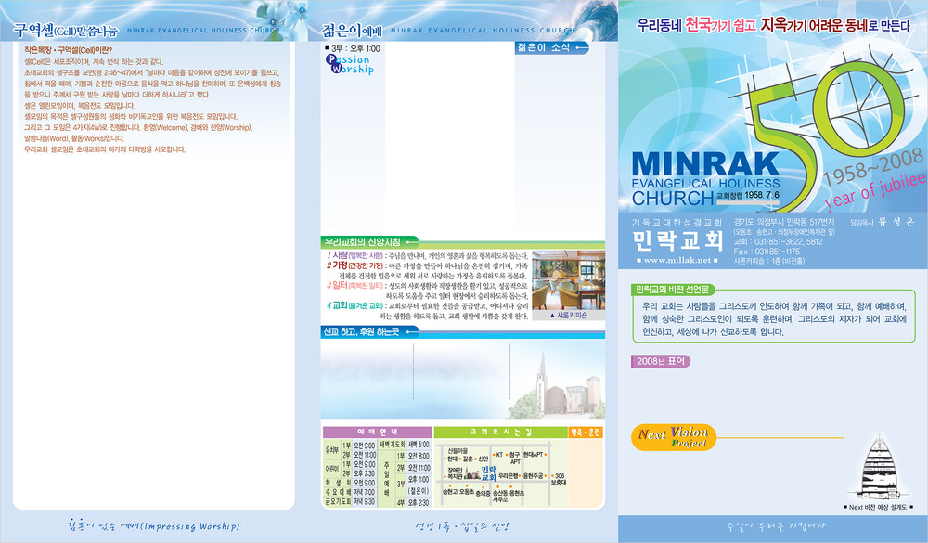Click the 예배안내 schedule table header
928x543 pixels.
(376, 433)
